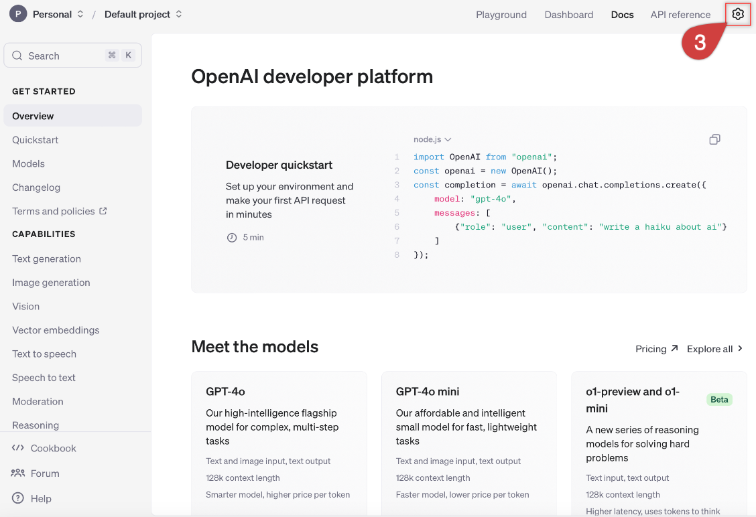Viewport: 756px width, 517px height.
Task: Open the o1-preview and o1-mini card
Action: [659, 443]
